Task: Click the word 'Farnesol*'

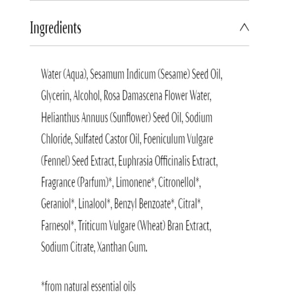Action: pyautogui.click(x=58, y=226)
